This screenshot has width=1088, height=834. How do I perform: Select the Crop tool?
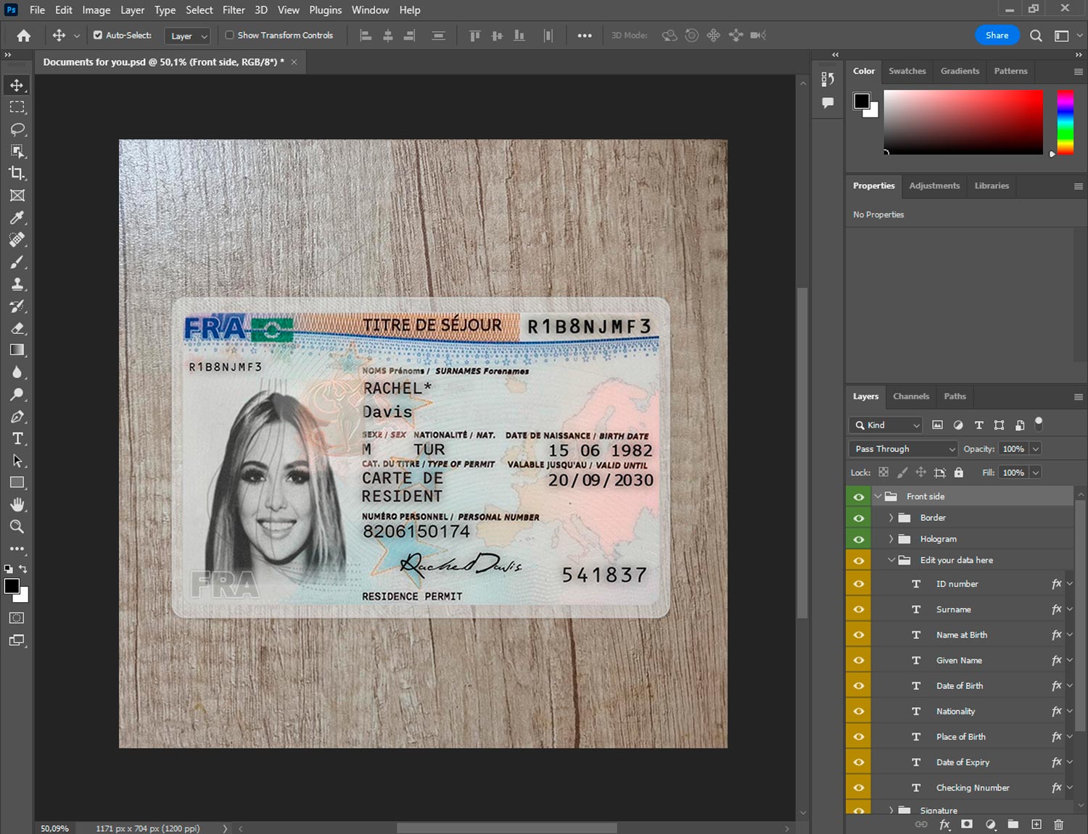point(17,173)
